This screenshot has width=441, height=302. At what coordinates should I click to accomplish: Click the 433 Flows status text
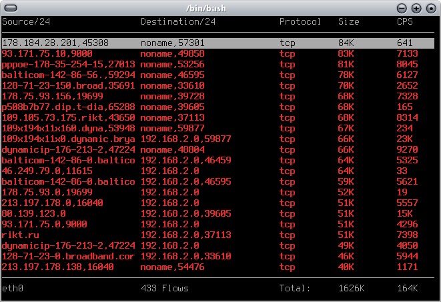[x=165, y=288]
